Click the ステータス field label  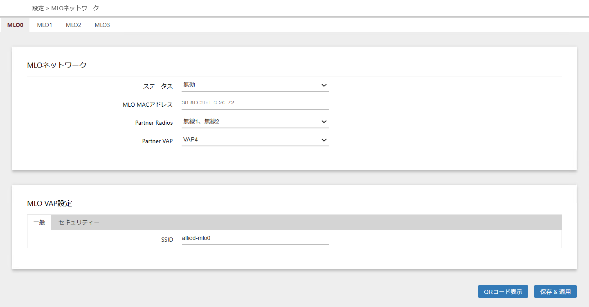tap(157, 86)
